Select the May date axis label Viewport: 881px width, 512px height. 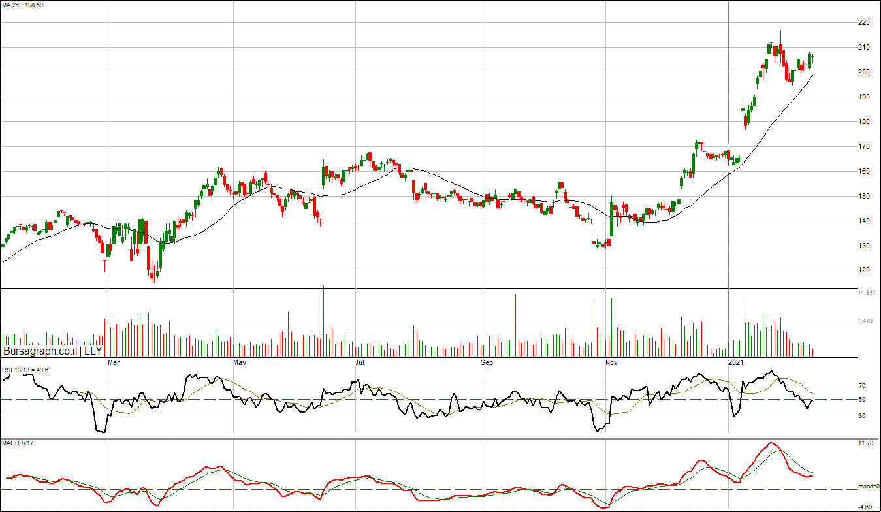(x=240, y=361)
